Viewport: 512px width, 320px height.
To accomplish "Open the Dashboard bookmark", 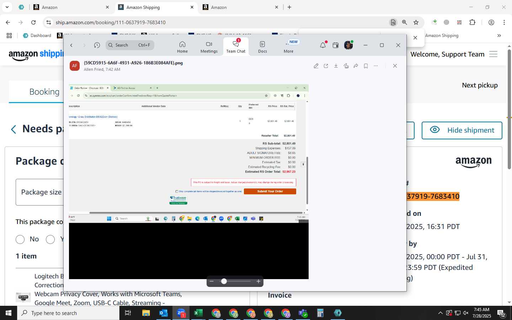I will pyautogui.click(x=37, y=36).
